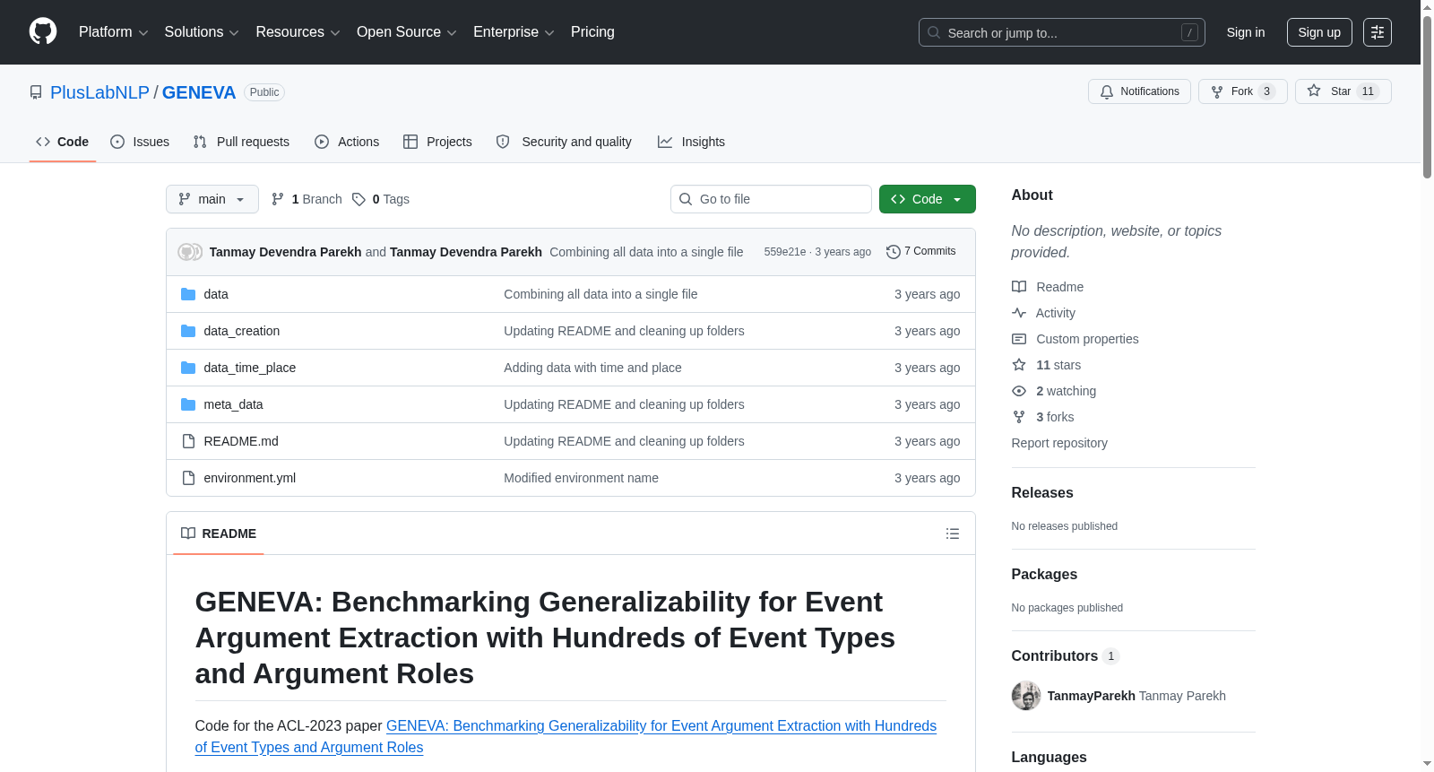
Task: Open the GENEVA repository name link
Action: coord(199,92)
